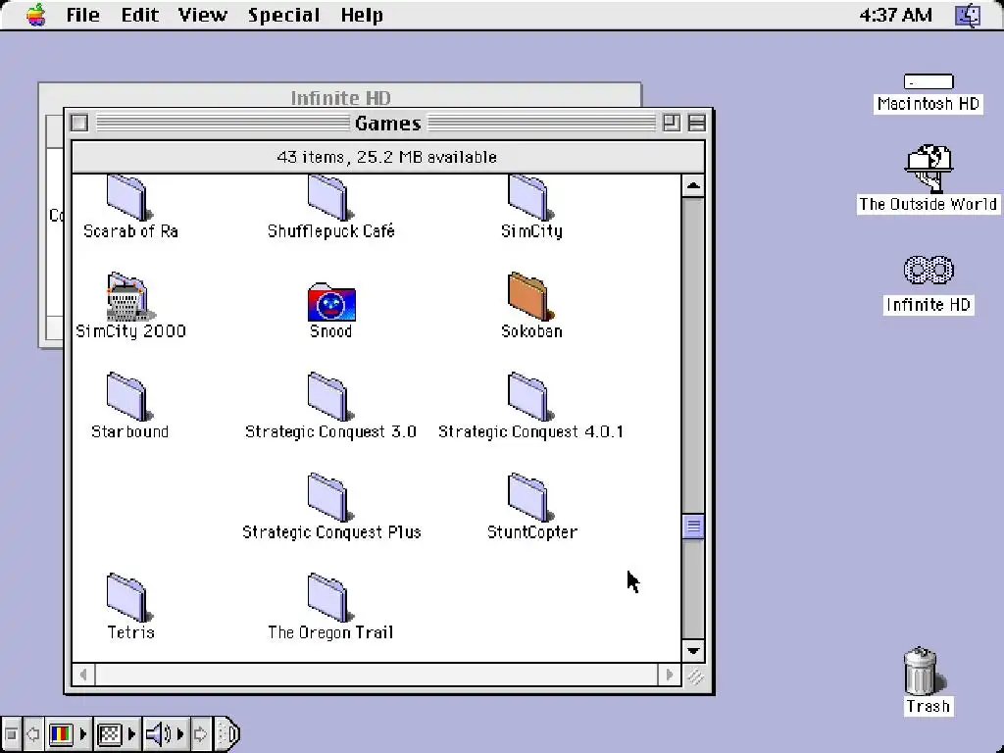
Task: Click the brown Sokoban folder
Action: (x=530, y=296)
